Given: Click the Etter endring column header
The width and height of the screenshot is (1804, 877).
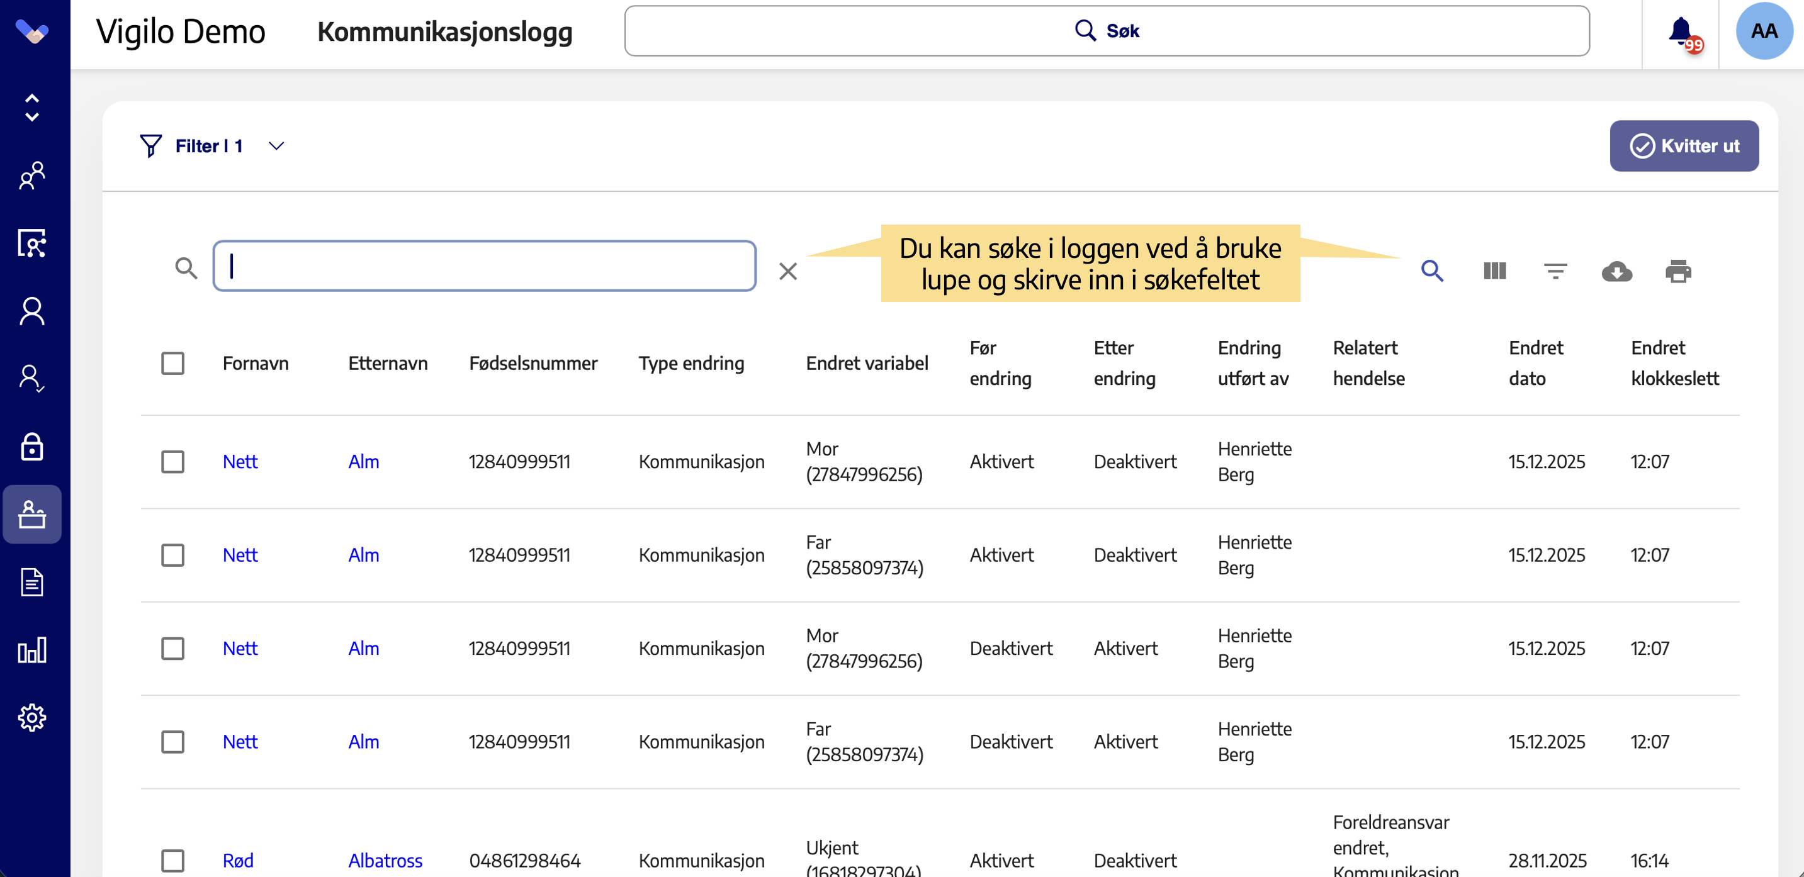Looking at the screenshot, I should pyautogui.click(x=1124, y=363).
